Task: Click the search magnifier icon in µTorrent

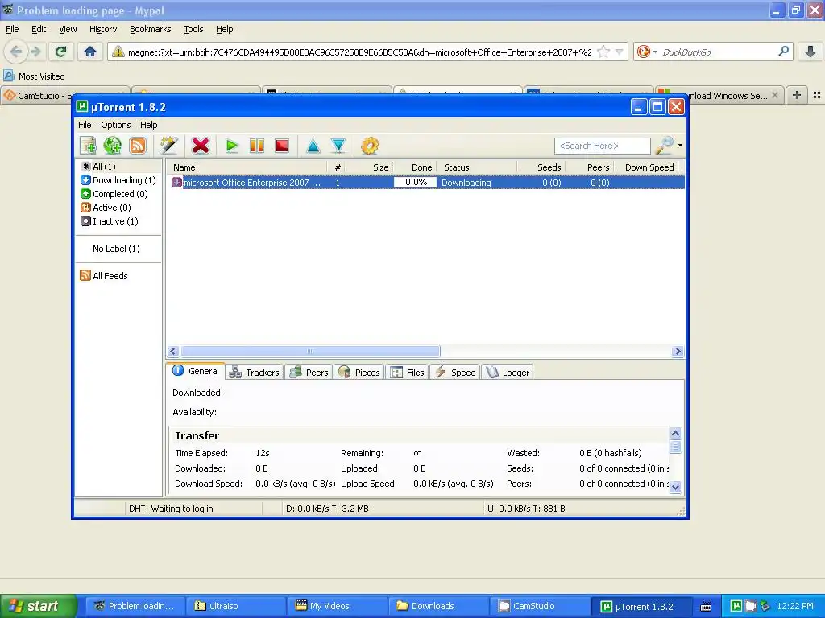Action: coord(665,146)
